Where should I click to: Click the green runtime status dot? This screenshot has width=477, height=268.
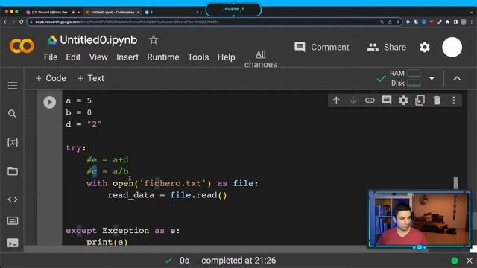tap(455, 261)
